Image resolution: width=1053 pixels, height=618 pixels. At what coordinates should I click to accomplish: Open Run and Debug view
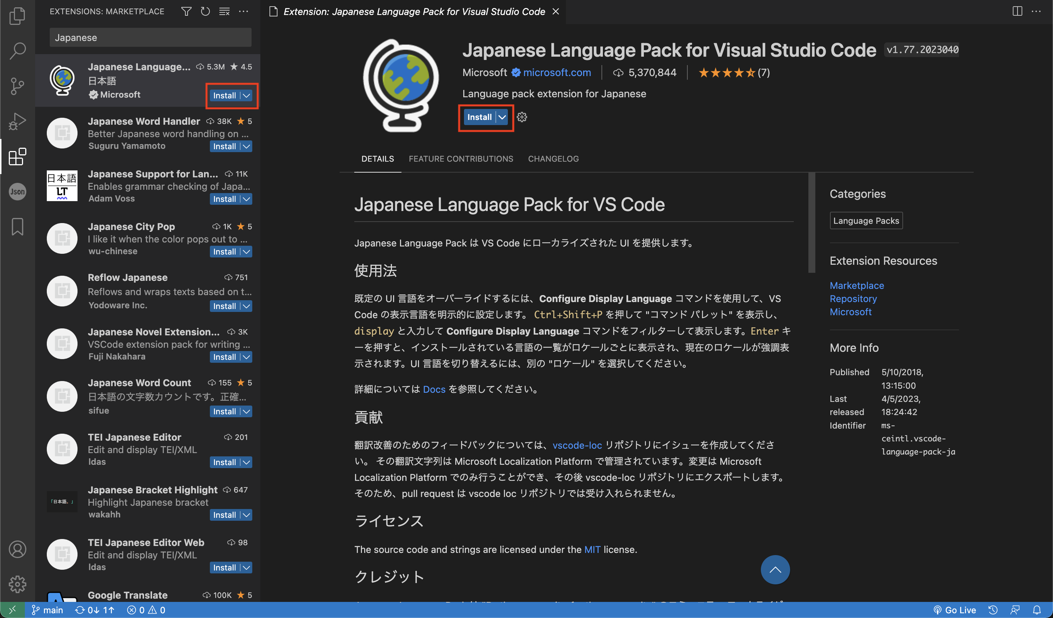point(17,122)
